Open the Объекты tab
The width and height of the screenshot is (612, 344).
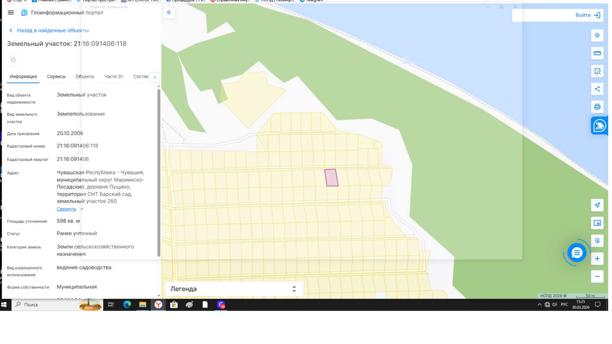85,77
